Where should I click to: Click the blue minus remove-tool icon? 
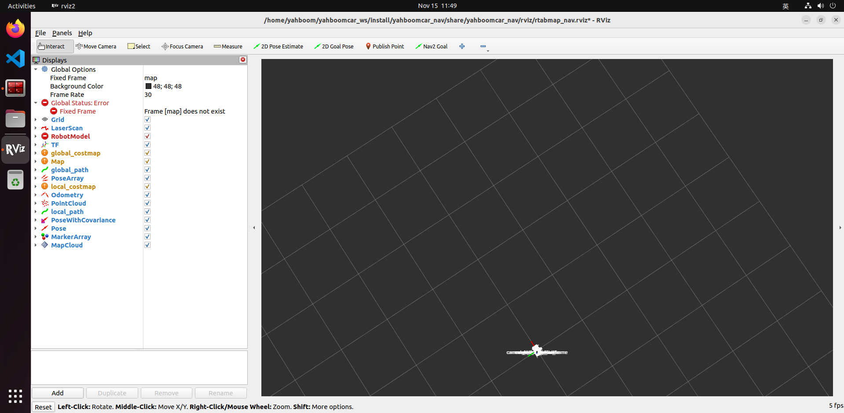(x=483, y=46)
